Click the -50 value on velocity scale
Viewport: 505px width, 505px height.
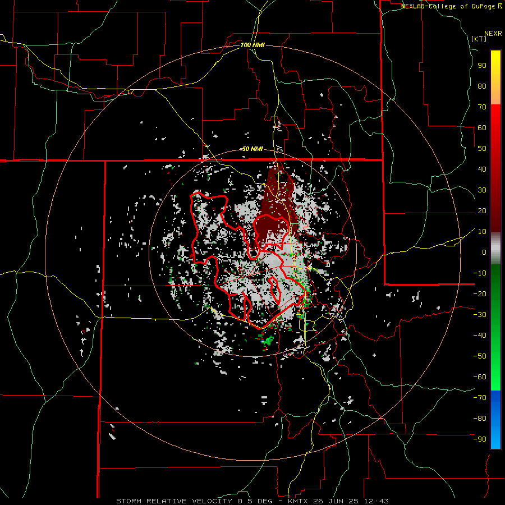480,356
